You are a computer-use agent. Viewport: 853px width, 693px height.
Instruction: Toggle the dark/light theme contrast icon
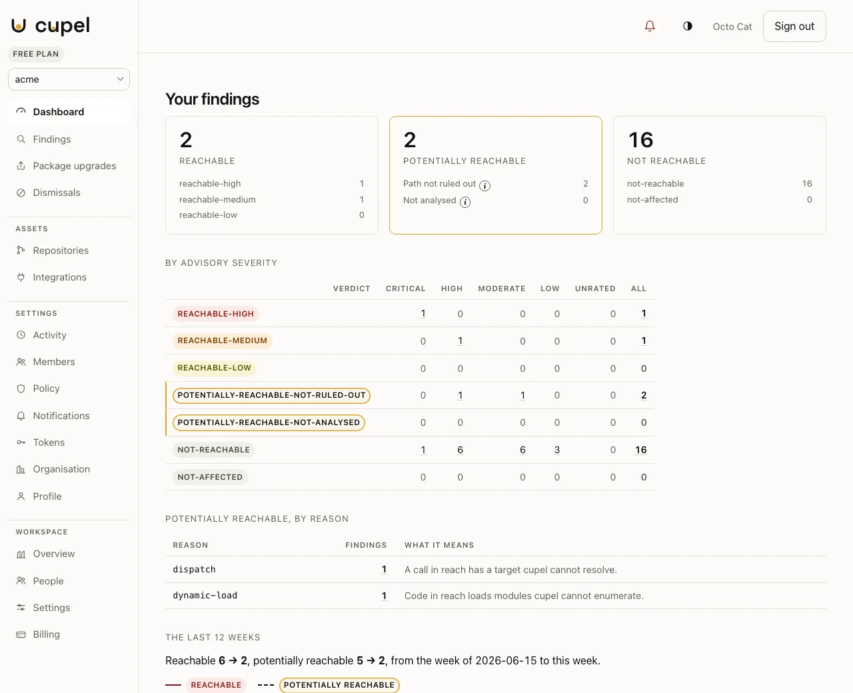[x=688, y=26]
